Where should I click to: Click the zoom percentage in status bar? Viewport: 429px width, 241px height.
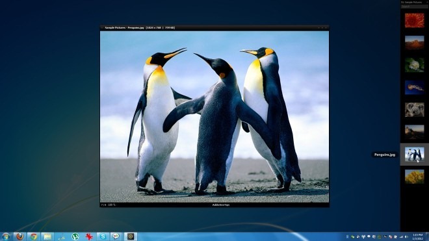click(x=112, y=205)
